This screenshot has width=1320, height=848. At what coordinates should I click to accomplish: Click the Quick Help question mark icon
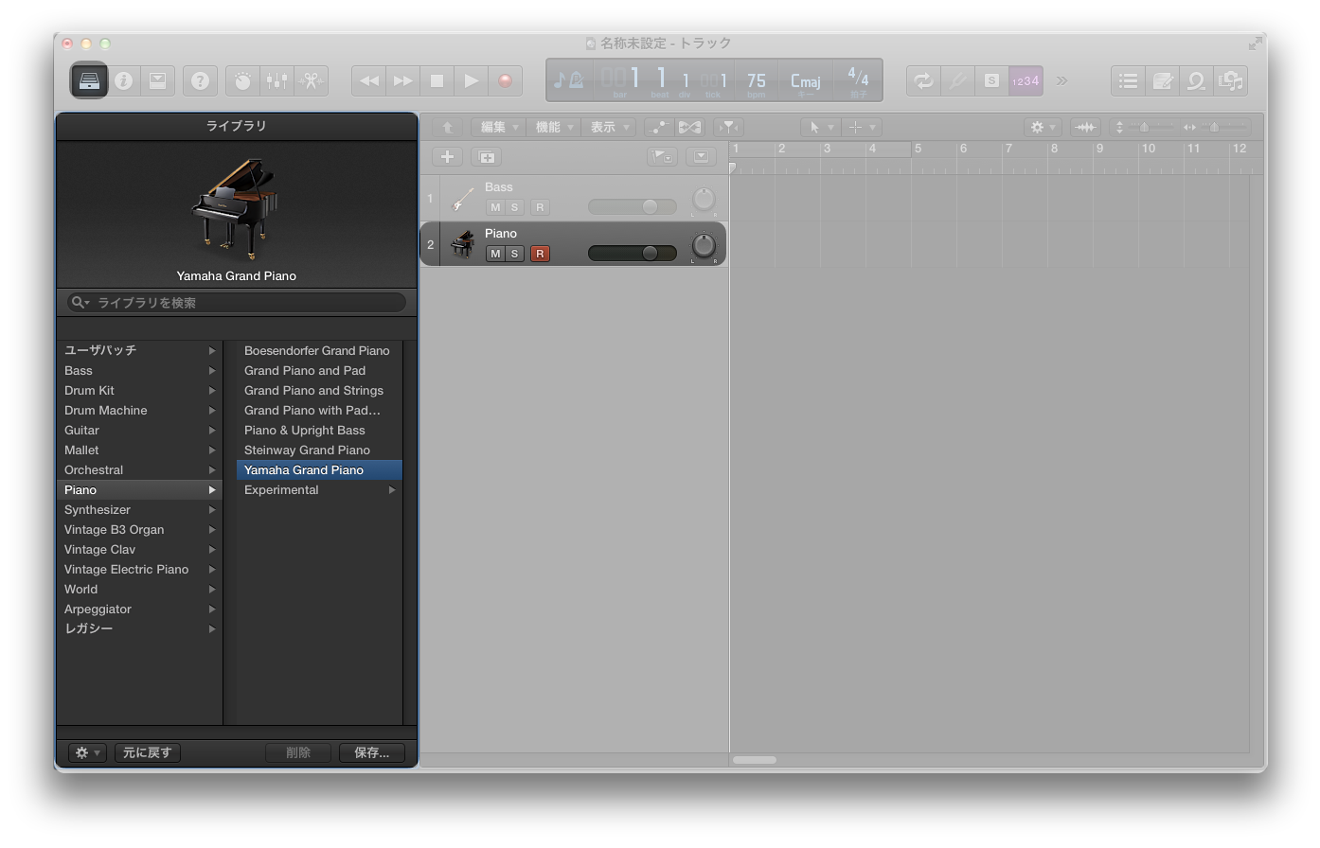[x=200, y=80]
